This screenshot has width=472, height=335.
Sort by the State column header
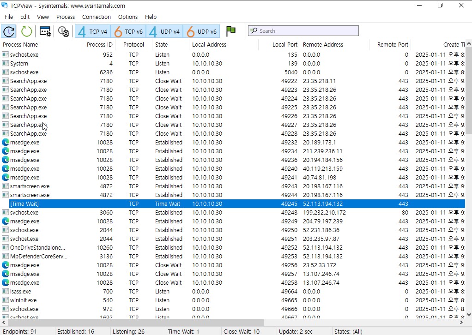[171, 44]
